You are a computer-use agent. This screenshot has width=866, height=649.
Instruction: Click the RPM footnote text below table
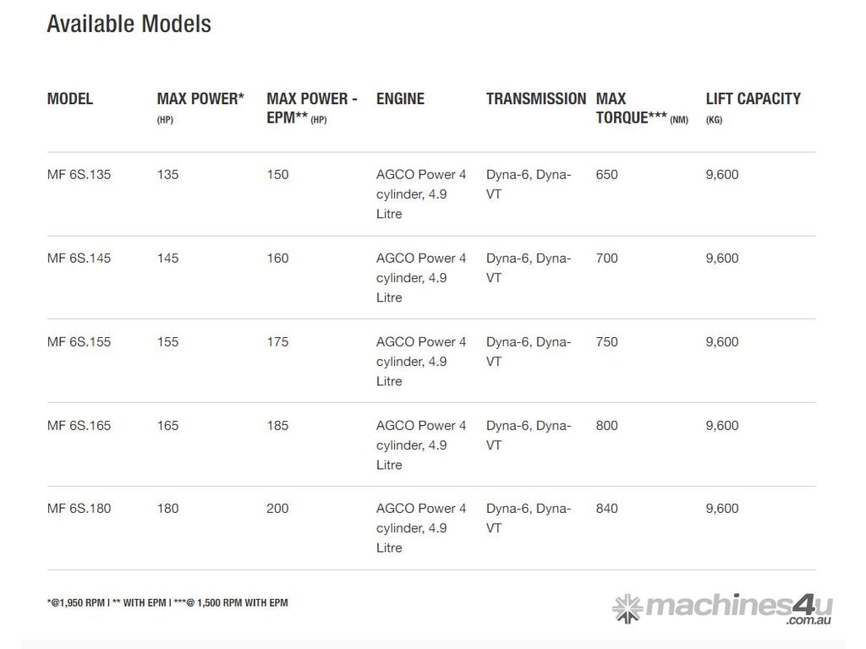click(167, 603)
